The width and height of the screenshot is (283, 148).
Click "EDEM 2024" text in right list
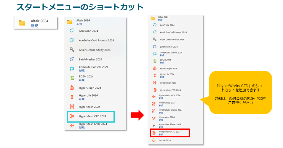(165, 60)
